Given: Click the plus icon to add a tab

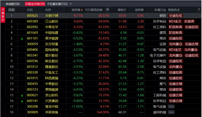Looking at the screenshot, I should 71,4.
